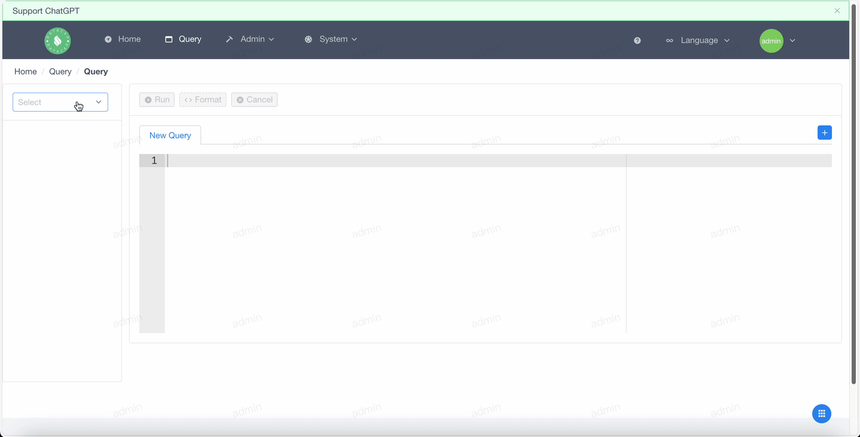Click the Run button
This screenshot has height=437, width=860.
click(157, 99)
